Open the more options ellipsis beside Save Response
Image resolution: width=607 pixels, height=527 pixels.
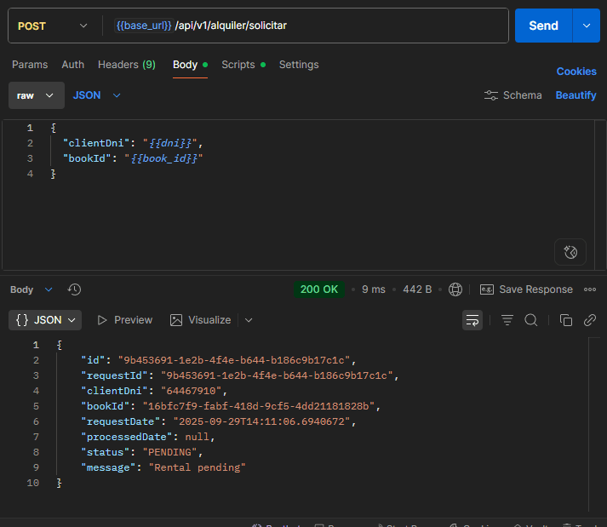(x=590, y=289)
